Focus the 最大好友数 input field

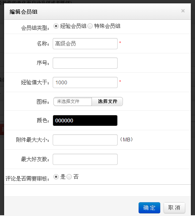[85, 159]
